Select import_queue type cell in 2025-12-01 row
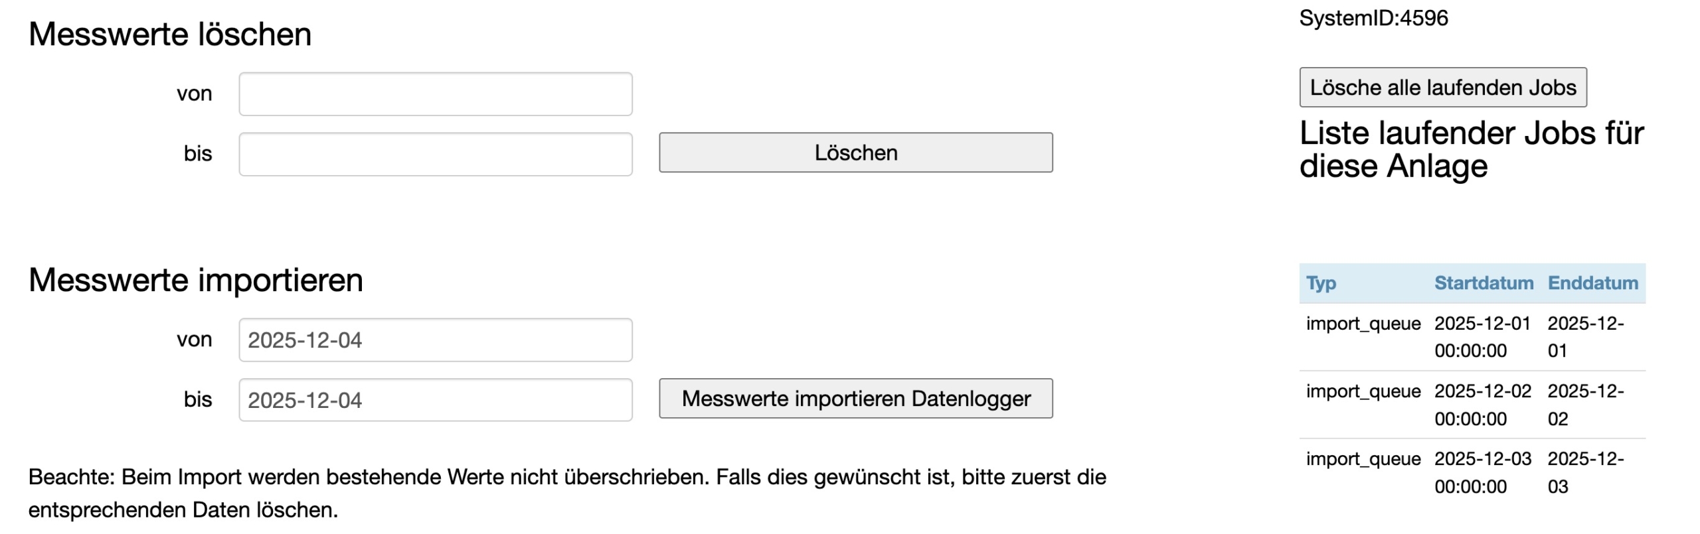The height and width of the screenshot is (534, 1700). pyautogui.click(x=1363, y=324)
